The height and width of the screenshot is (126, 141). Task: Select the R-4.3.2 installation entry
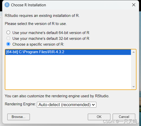click(68, 52)
